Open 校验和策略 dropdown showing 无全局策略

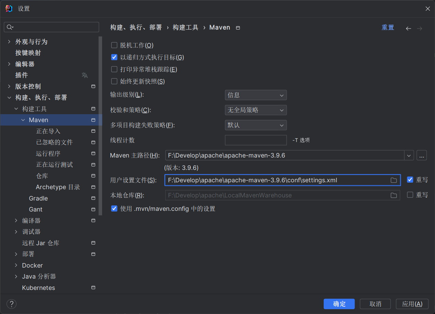coord(256,110)
